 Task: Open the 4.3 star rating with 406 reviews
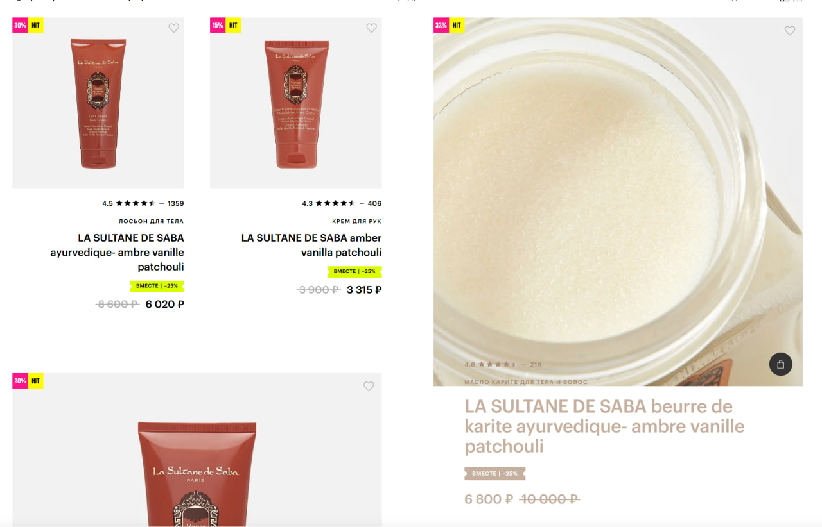(342, 203)
